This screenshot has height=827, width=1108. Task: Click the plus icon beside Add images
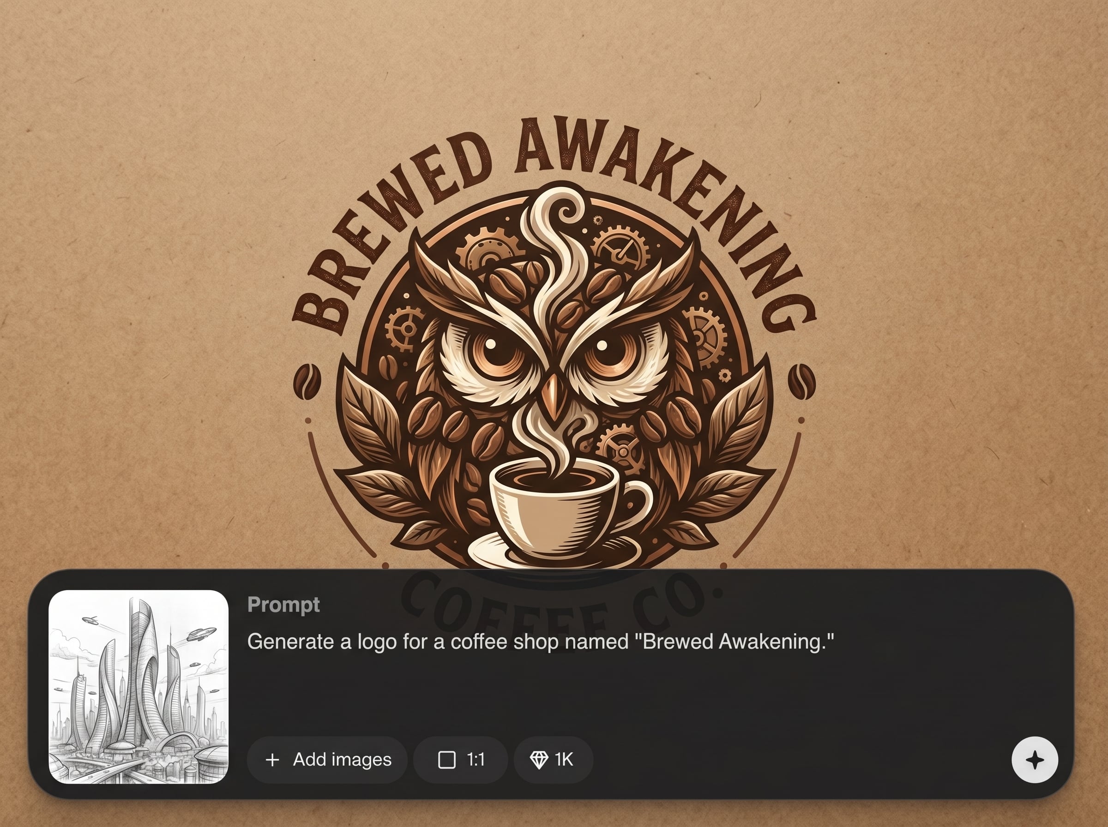(x=272, y=760)
